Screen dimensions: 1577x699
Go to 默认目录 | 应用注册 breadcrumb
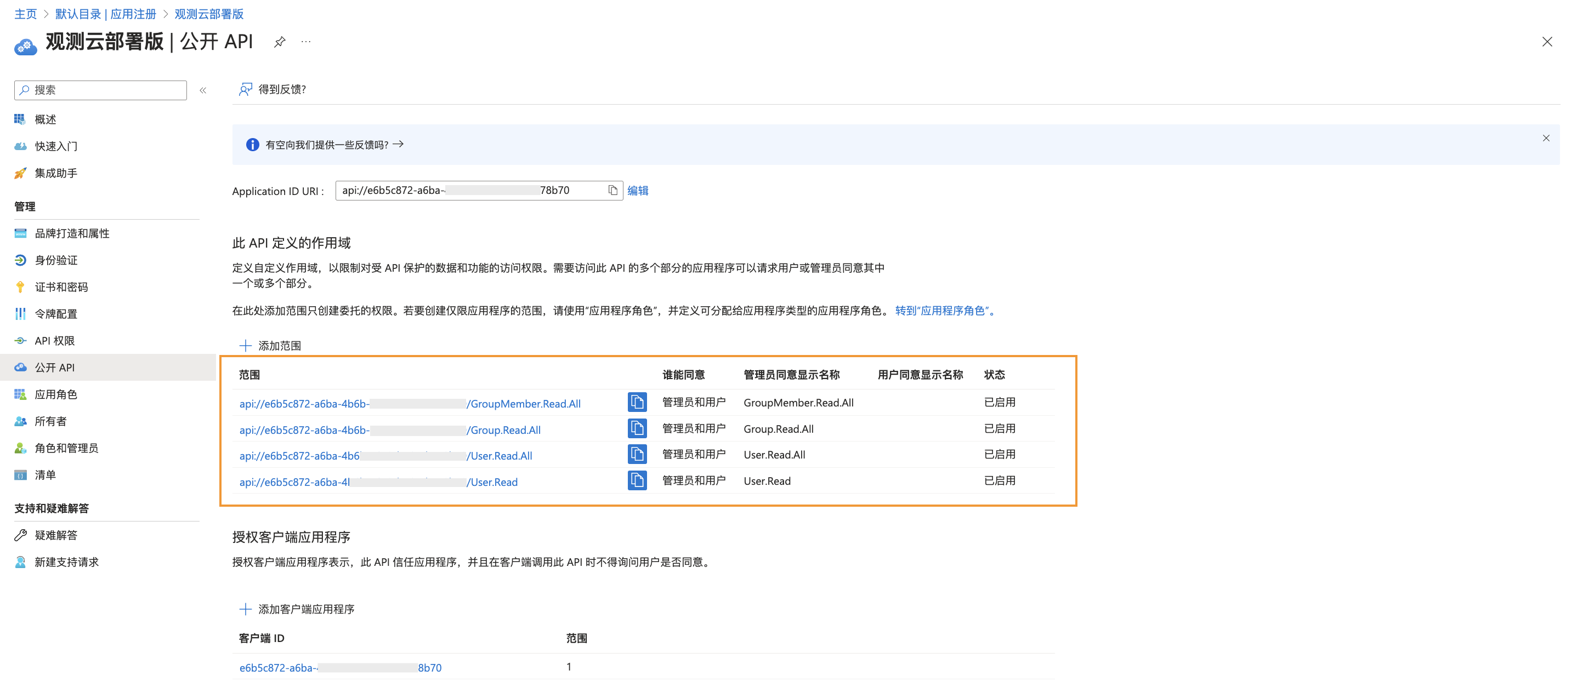(105, 14)
